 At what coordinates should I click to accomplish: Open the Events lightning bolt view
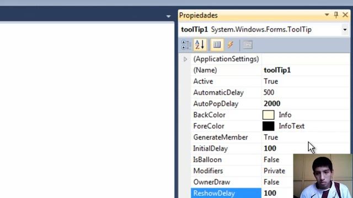[231, 45]
